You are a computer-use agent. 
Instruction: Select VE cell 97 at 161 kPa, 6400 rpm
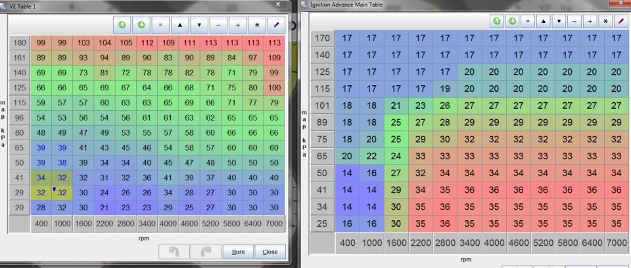pyautogui.click(x=252, y=58)
